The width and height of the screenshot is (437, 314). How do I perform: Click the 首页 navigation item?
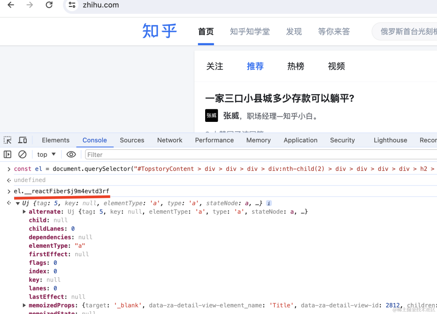pyautogui.click(x=206, y=31)
